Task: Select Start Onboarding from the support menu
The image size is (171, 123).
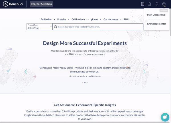Action: pyautogui.click(x=156, y=15)
